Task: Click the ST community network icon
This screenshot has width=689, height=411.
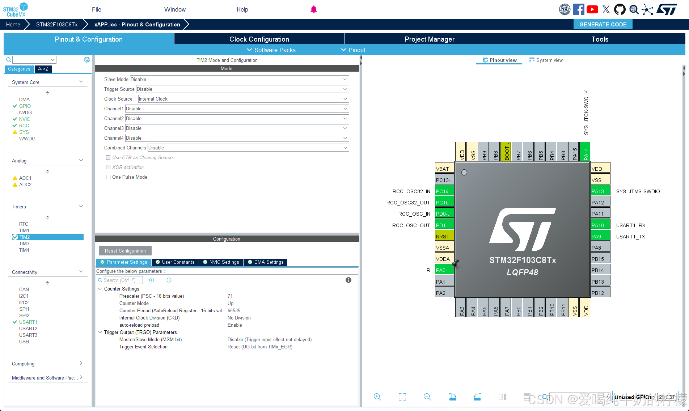Action: tap(648, 9)
